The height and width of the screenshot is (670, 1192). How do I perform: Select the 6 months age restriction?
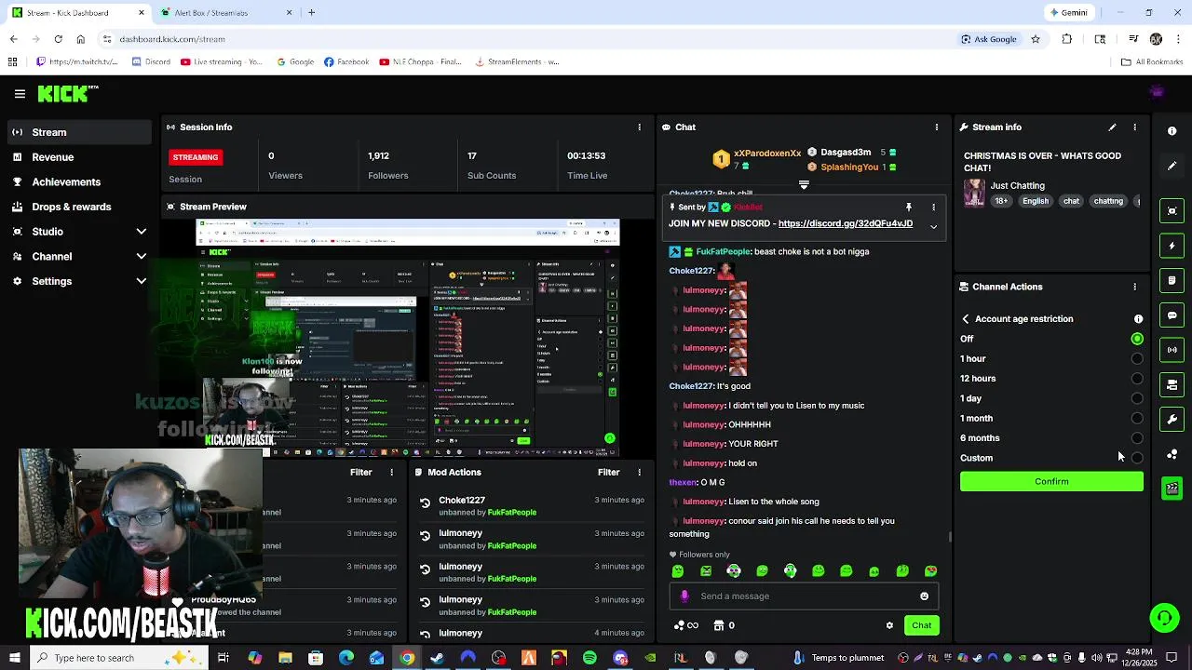[1137, 438]
